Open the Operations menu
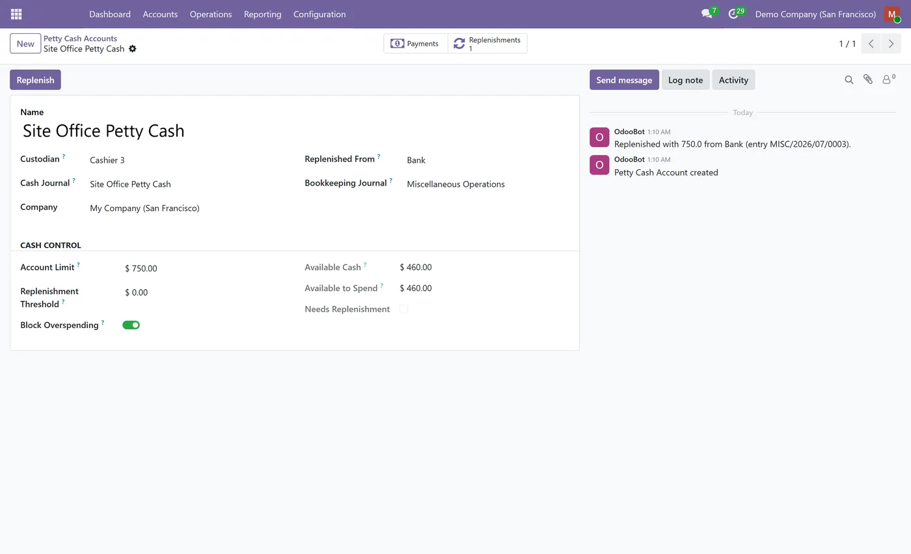The width and height of the screenshot is (911, 554). click(211, 14)
